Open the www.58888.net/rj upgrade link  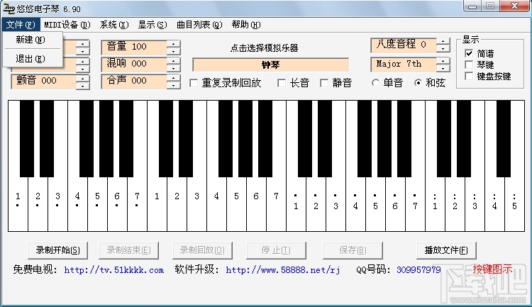(x=283, y=270)
